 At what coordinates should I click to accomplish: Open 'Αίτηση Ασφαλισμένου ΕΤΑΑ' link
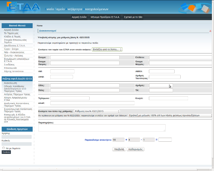[x=15, y=99]
